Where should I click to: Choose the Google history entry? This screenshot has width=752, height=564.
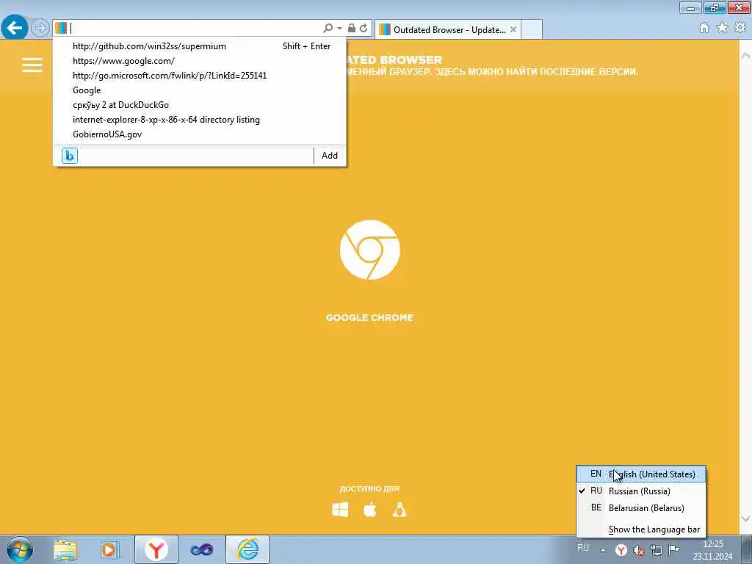pos(200,90)
